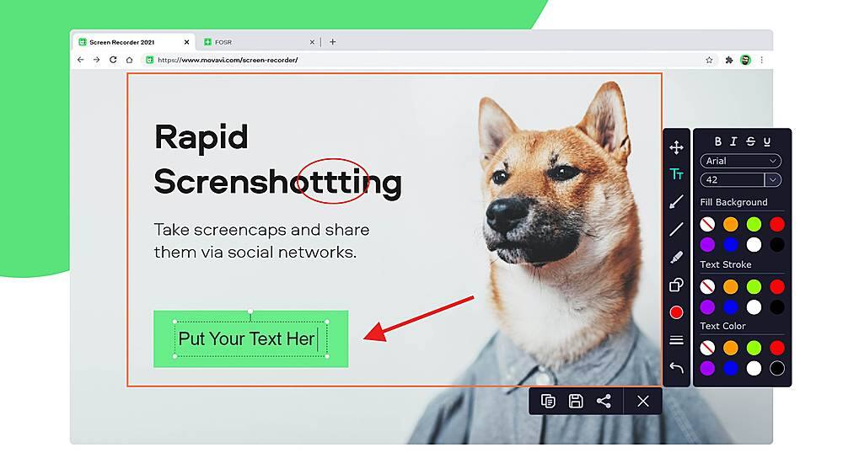The height and width of the screenshot is (474, 843).
Task: Undo the last annotation action
Action: tap(676, 368)
